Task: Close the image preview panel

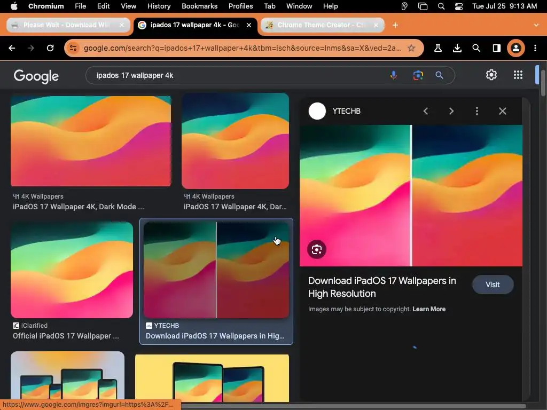Action: pos(502,111)
